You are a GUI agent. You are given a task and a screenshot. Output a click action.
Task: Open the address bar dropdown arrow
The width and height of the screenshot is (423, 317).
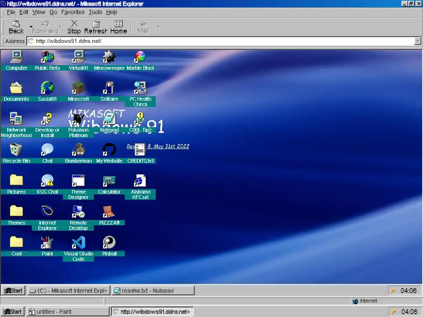418,41
